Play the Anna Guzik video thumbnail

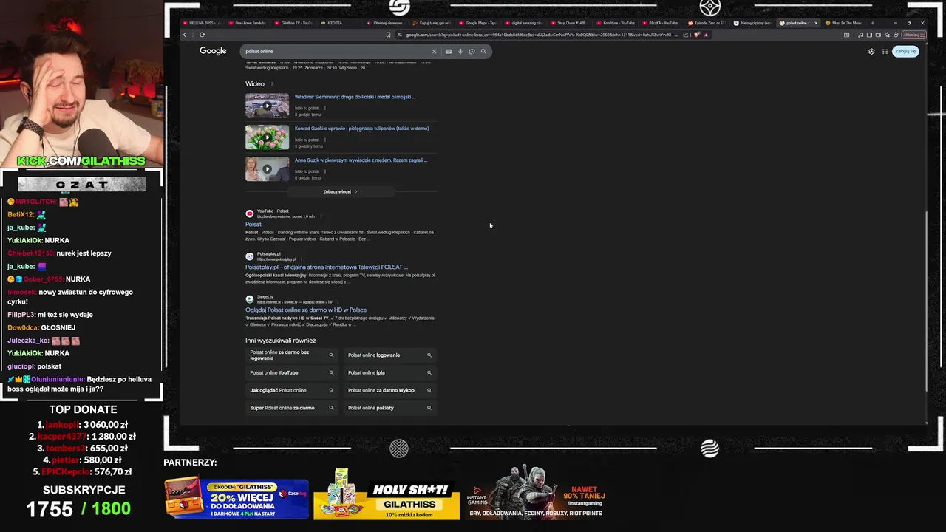[267, 169]
